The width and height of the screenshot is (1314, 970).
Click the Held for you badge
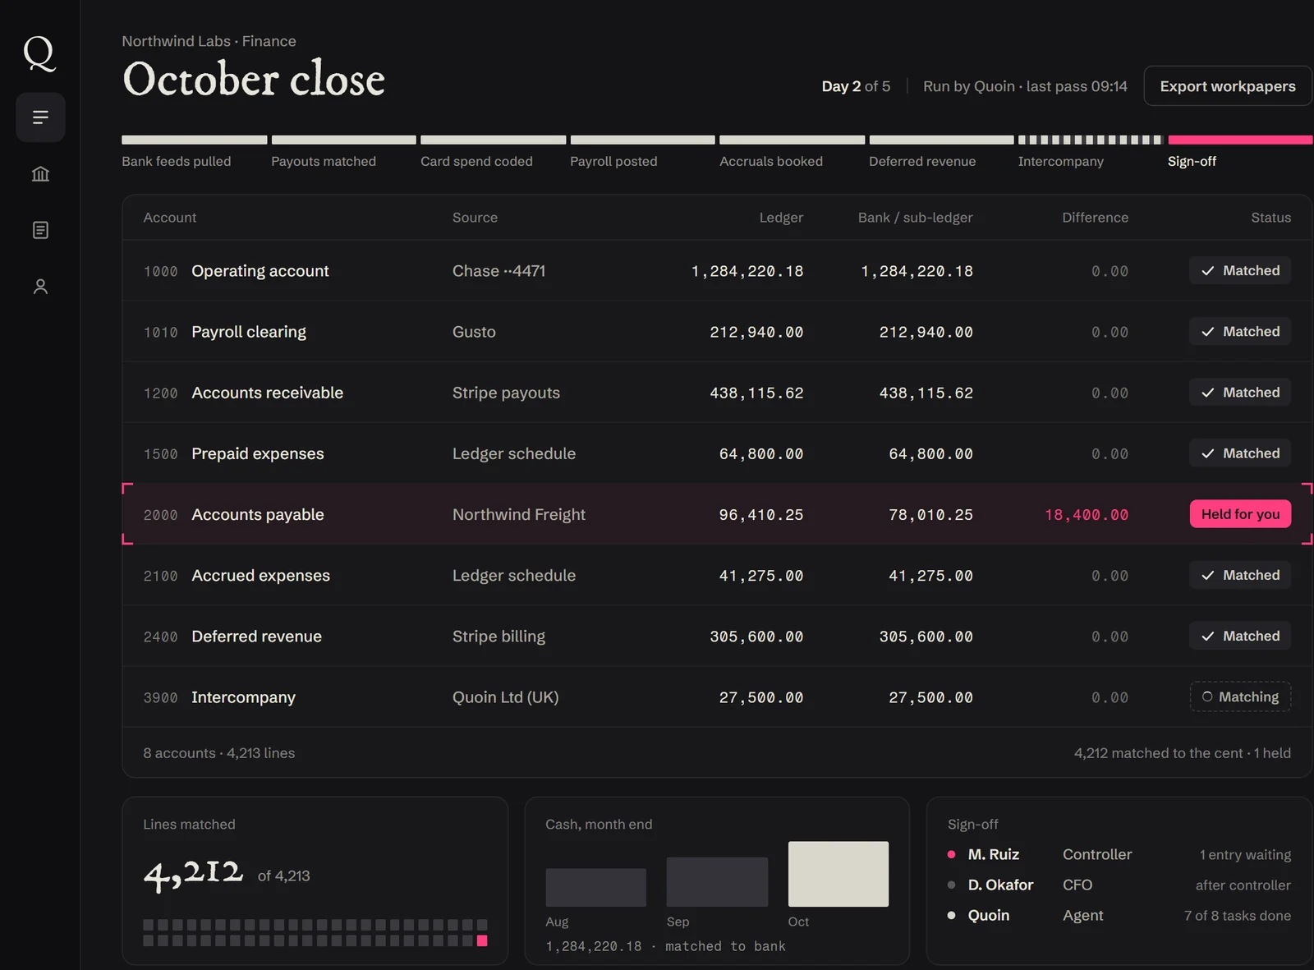pos(1240,514)
